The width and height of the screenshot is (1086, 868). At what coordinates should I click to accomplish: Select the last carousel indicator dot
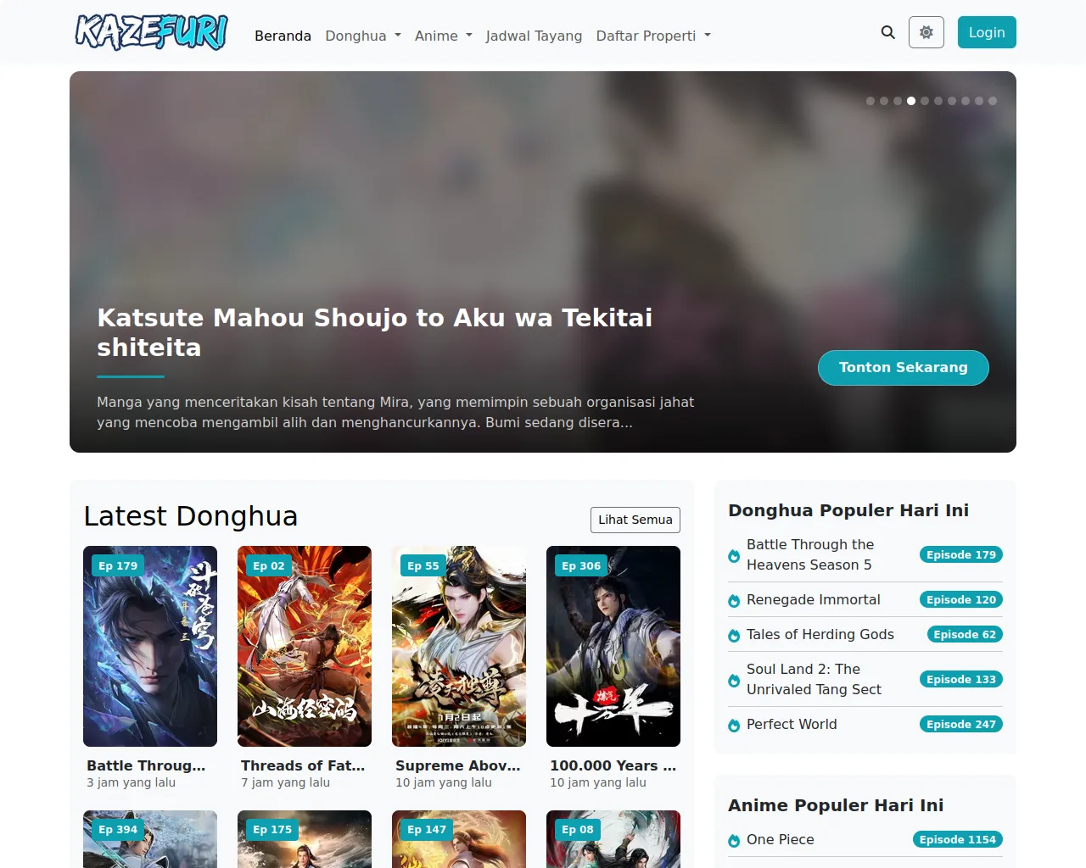coord(993,101)
